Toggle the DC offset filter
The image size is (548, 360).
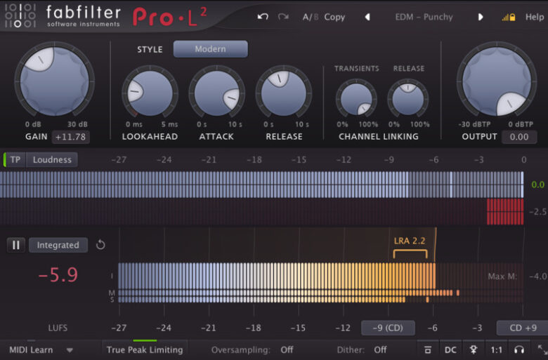coord(450,349)
